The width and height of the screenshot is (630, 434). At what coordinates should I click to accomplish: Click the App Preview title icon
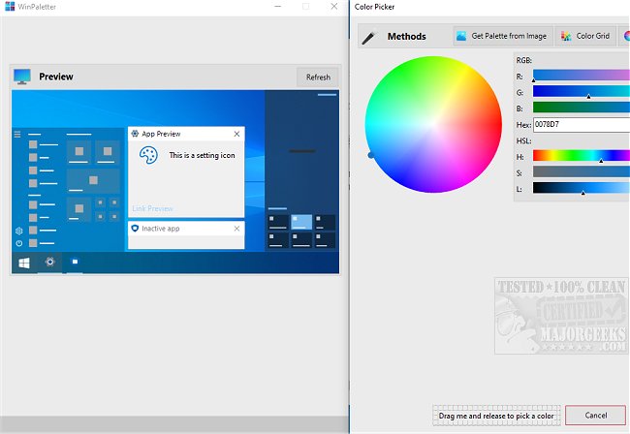point(135,134)
